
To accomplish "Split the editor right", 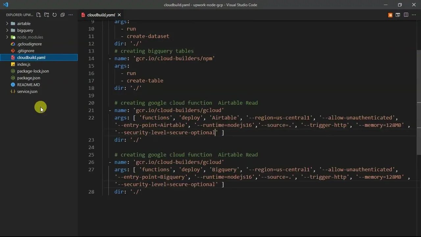I will tap(406, 15).
